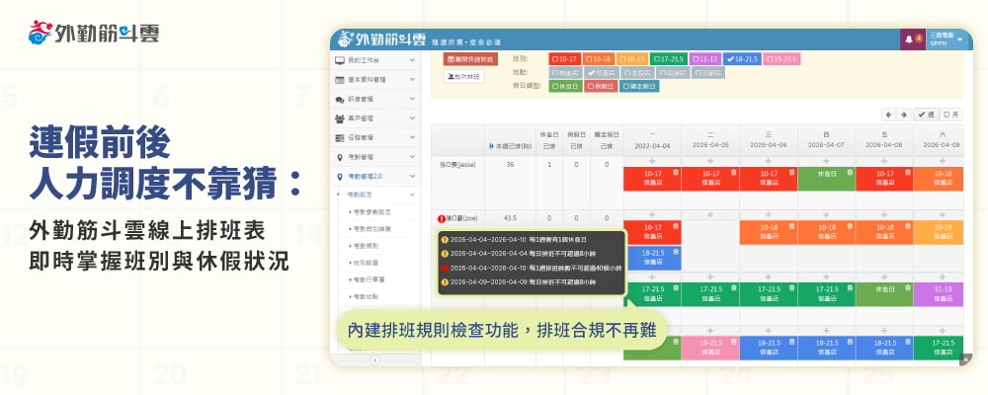Open 考勤參數設定 in the sidebar submenu
This screenshot has width=988, height=395.
371,212
